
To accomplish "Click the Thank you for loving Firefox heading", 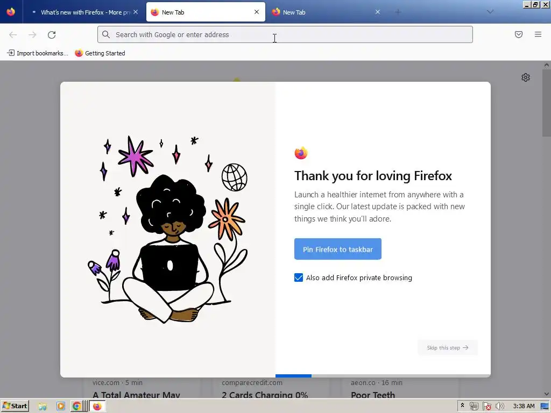I will click(373, 176).
